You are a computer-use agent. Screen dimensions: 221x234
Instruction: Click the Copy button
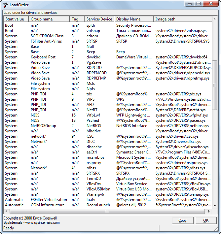point(183,220)
